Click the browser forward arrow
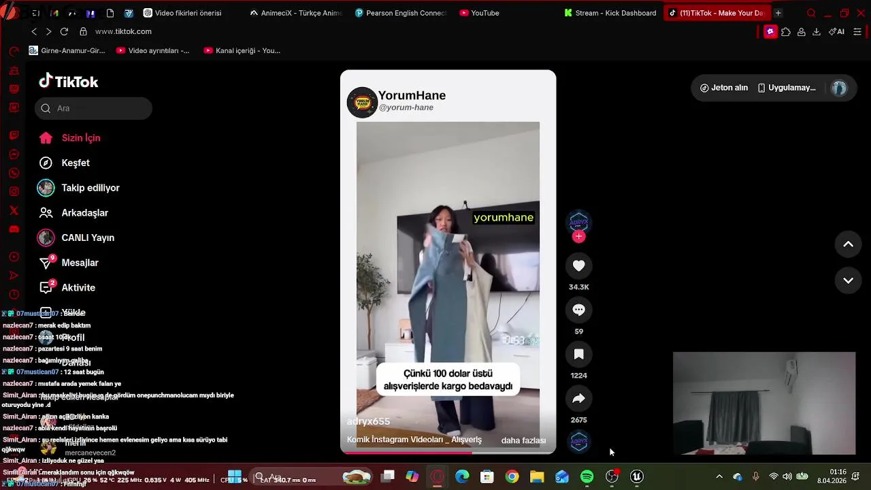The width and height of the screenshot is (871, 490). [48, 31]
